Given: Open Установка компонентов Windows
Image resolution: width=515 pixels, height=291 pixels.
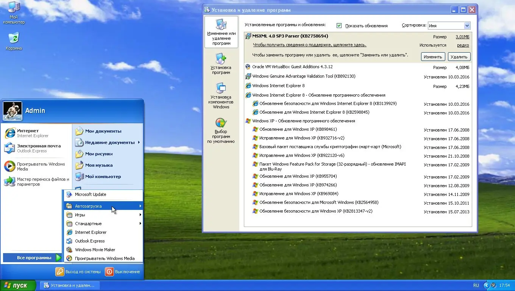Looking at the screenshot, I should [x=221, y=94].
